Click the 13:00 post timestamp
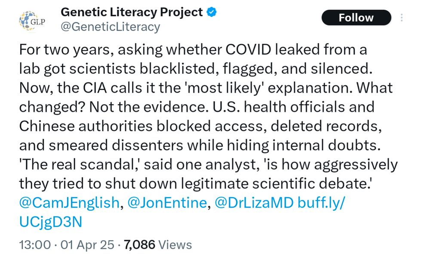 (x=35, y=245)
